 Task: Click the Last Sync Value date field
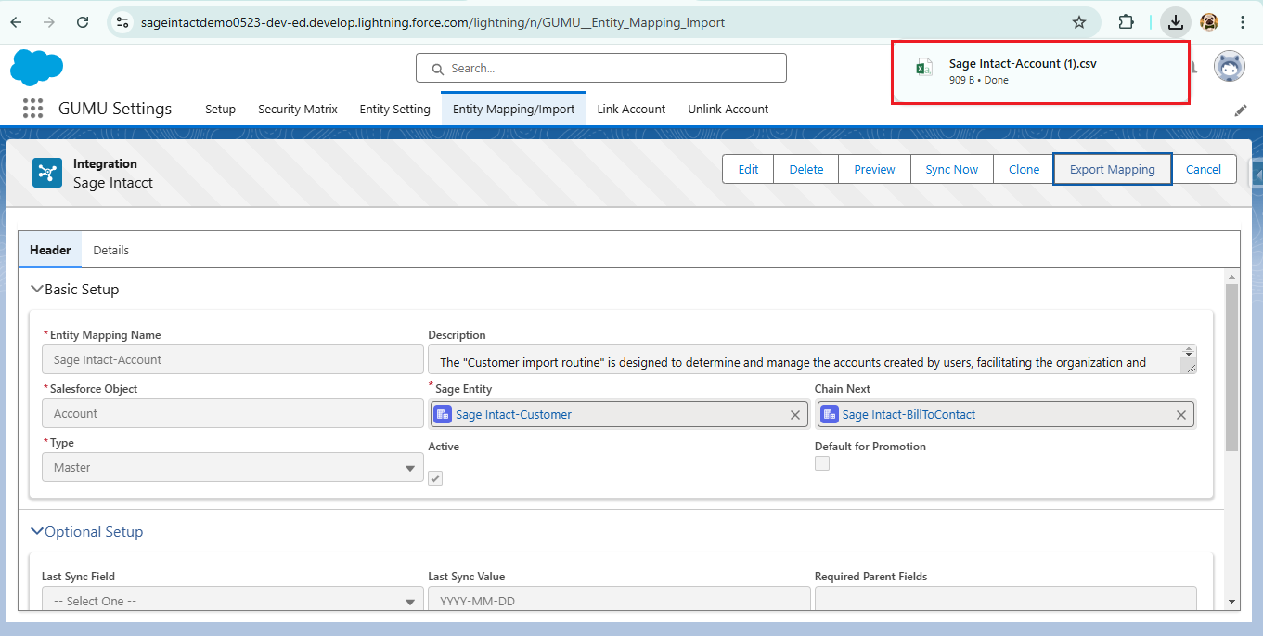point(618,601)
